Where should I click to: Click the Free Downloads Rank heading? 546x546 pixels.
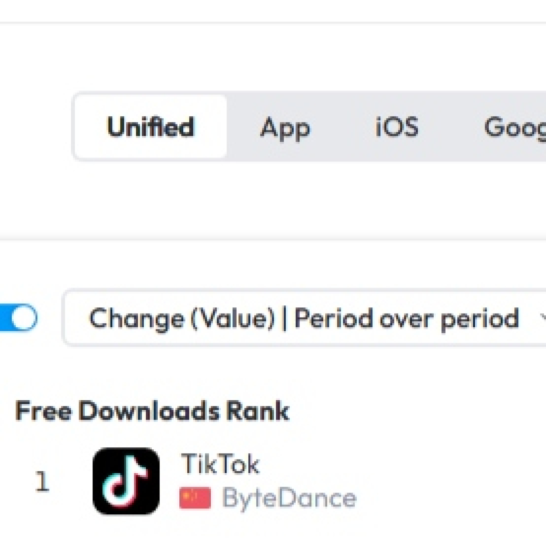152,411
